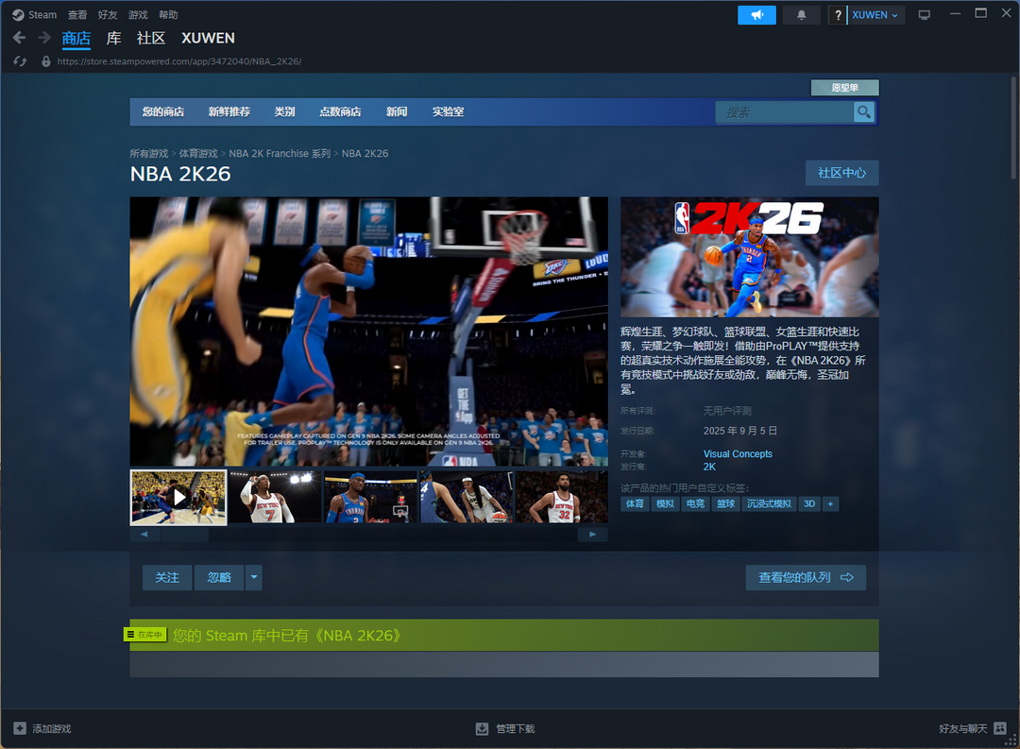This screenshot has width=1020, height=749.
Task: Open announcements megaphone button
Action: click(756, 15)
